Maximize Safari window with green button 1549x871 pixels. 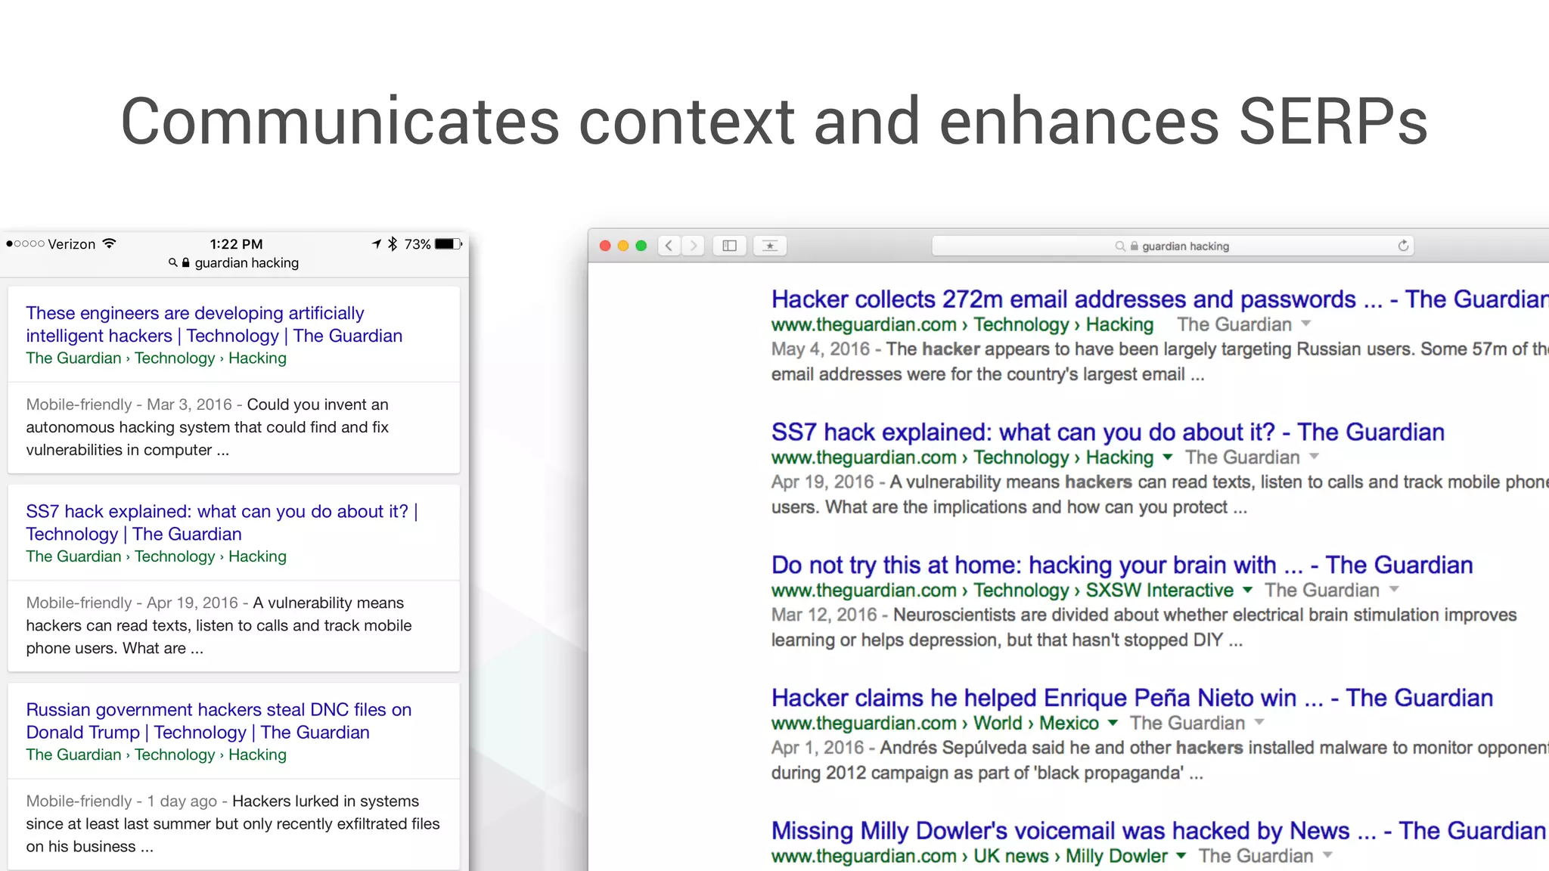[641, 246]
